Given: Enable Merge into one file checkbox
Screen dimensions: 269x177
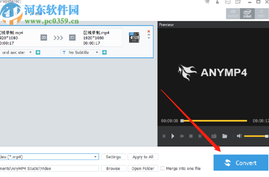Looking at the screenshot, I should (163, 168).
